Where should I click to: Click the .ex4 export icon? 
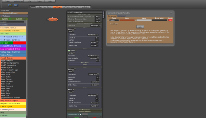click(x=16, y=5)
